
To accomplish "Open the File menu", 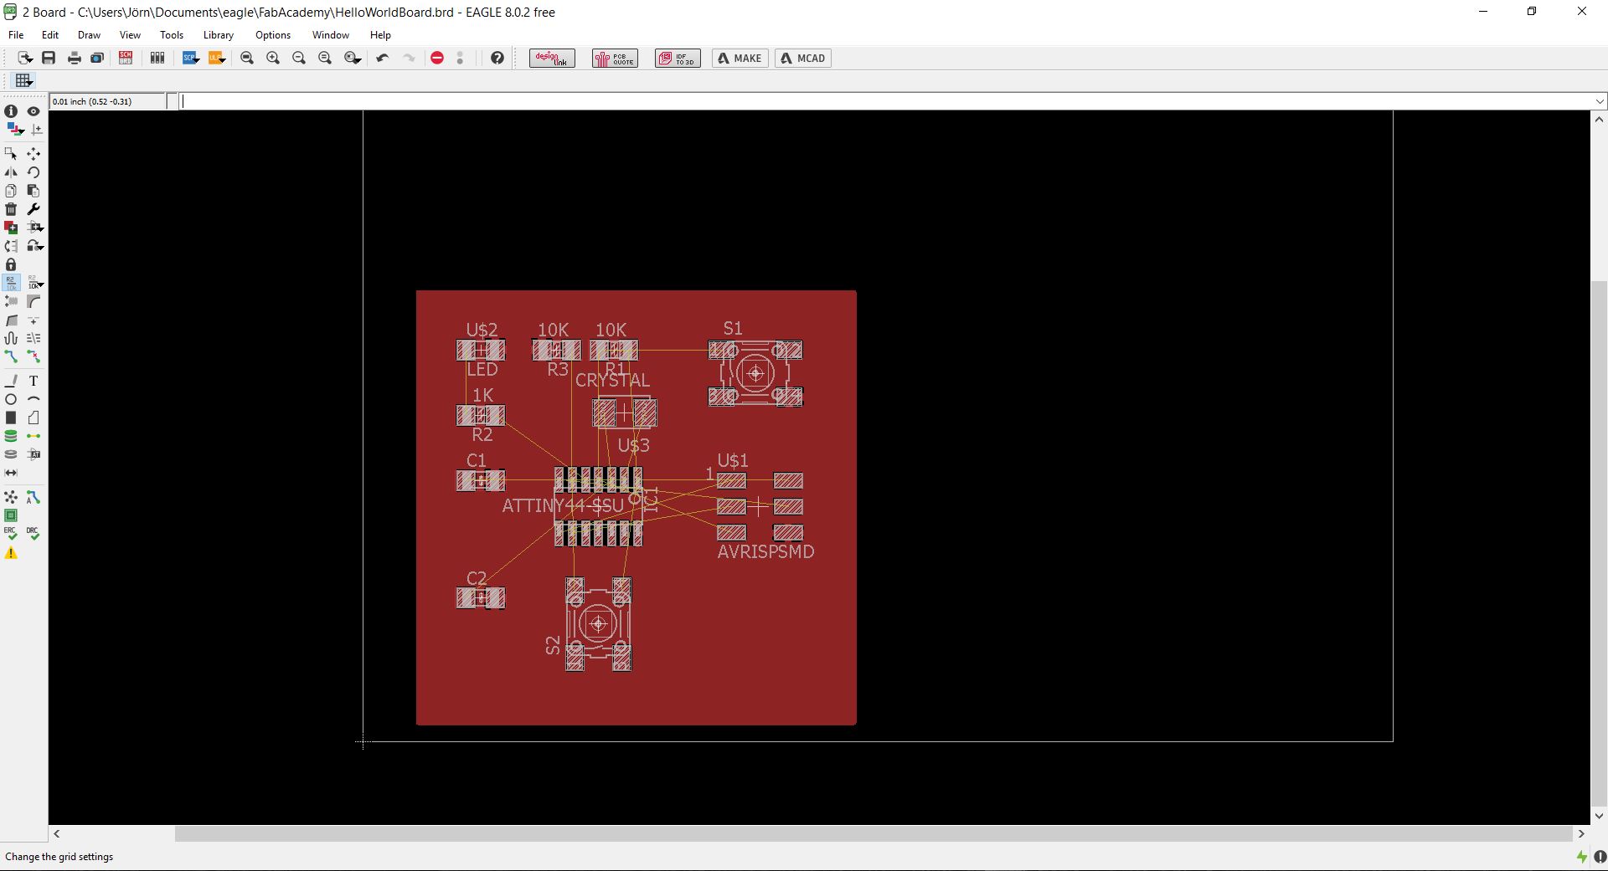I will tap(16, 35).
